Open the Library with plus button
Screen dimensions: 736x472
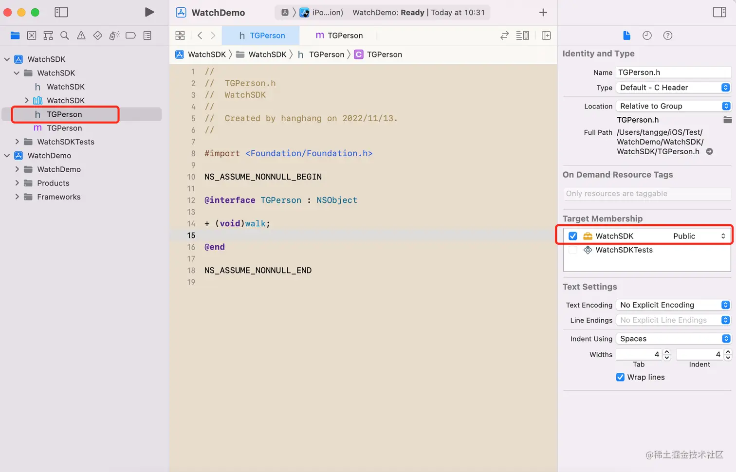543,12
